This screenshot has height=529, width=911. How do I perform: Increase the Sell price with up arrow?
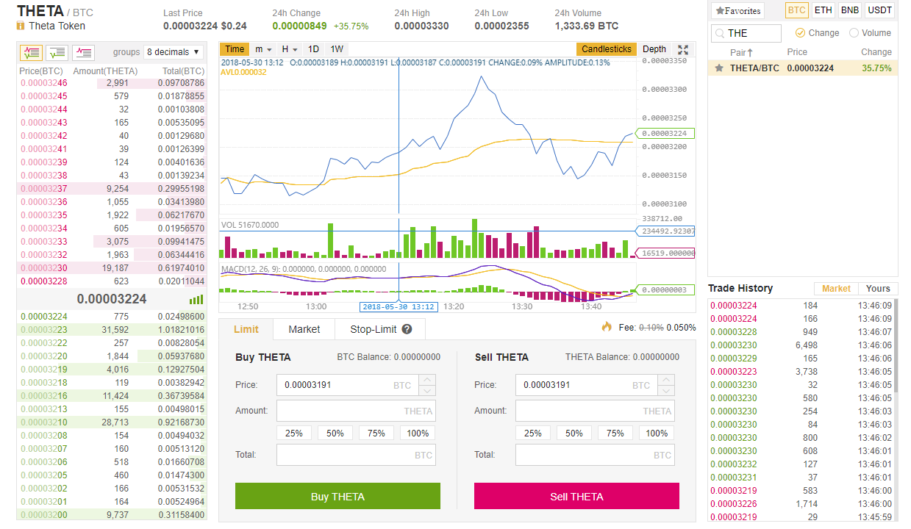click(x=666, y=380)
